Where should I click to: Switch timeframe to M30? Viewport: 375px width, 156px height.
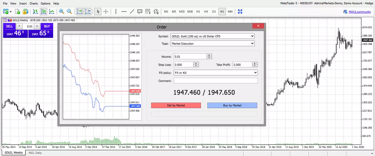(x=190, y=12)
